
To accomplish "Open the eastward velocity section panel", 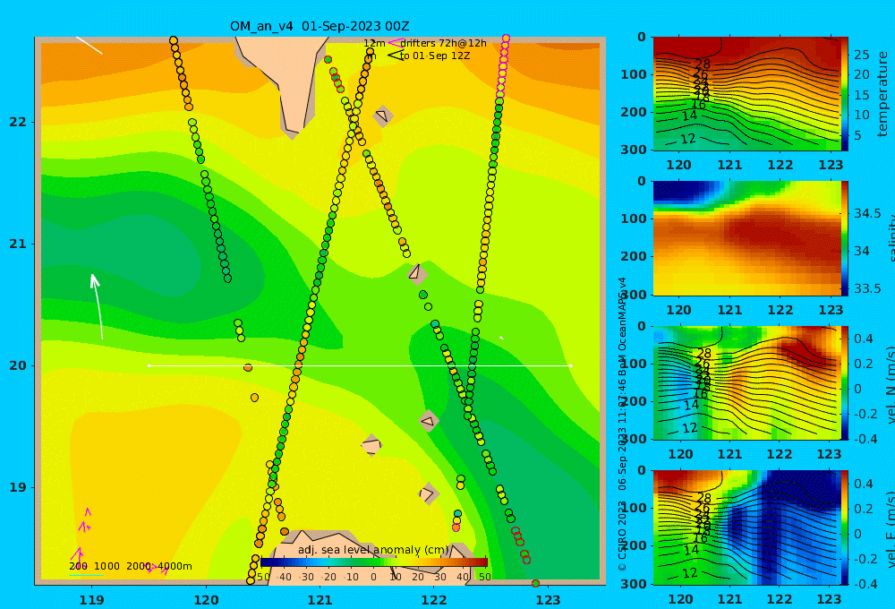I will [746, 528].
